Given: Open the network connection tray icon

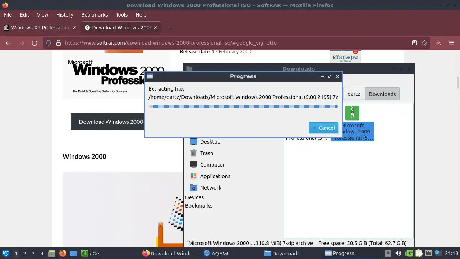Looking at the screenshot, I should tap(428, 253).
